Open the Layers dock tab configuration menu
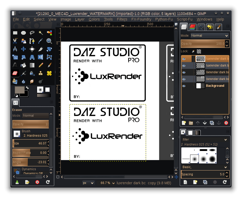Image resolution: width=242 pixels, height=198 pixels. pos(228,26)
